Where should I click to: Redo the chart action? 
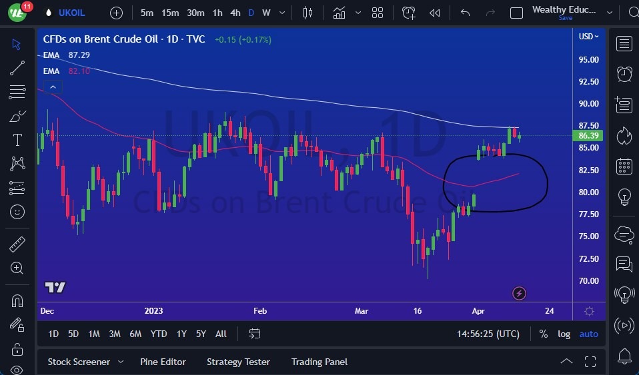point(490,13)
